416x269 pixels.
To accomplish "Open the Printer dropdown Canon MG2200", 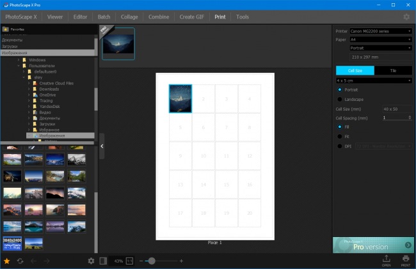I will [381, 31].
